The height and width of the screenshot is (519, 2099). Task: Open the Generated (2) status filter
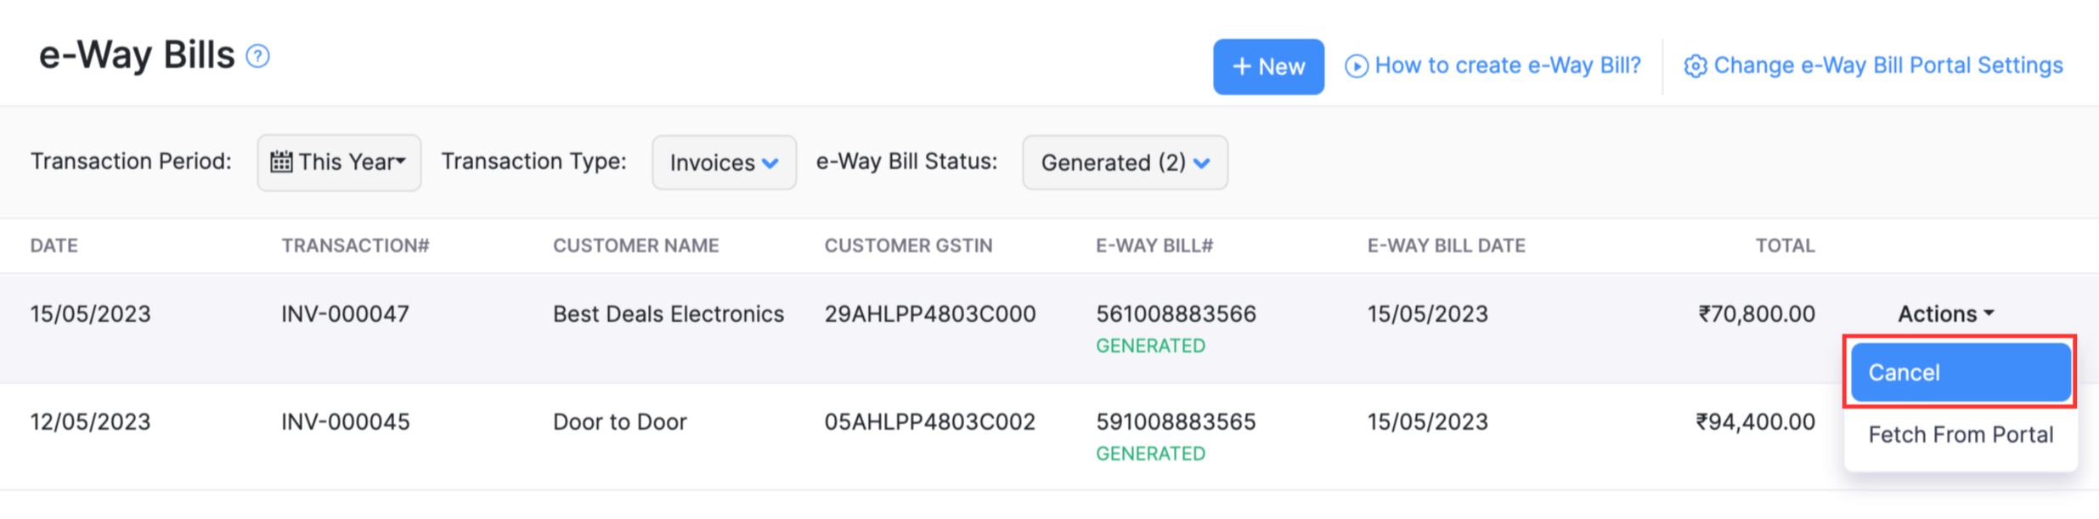click(1124, 162)
